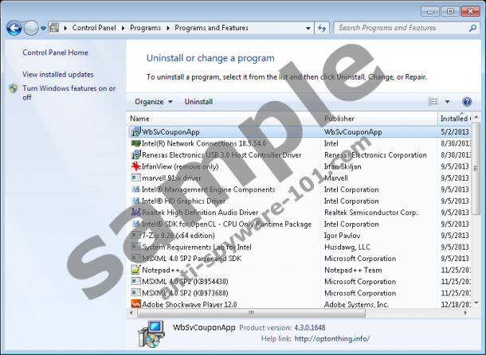486x355 pixels.
Task: Open the view options dropdown arrow
Action: (x=447, y=102)
